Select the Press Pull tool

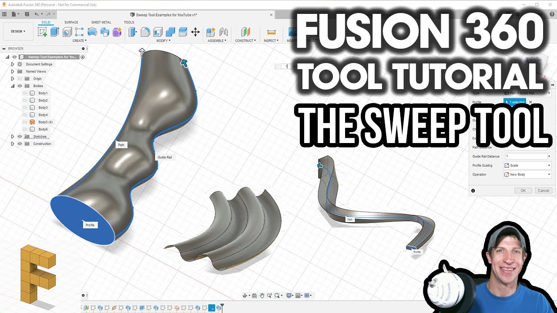(133, 32)
